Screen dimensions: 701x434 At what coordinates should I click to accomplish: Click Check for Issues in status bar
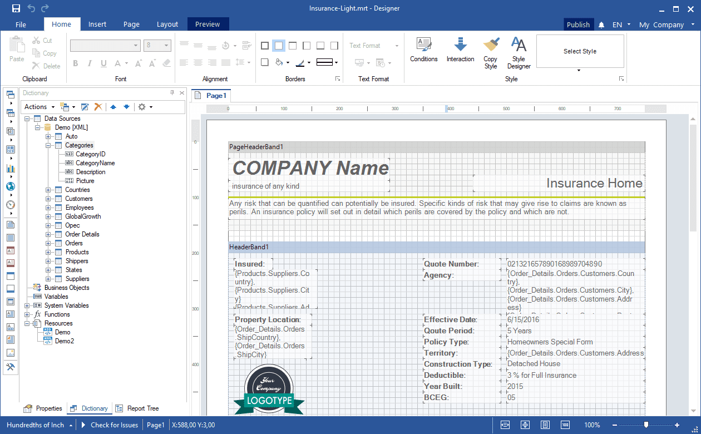coord(114,425)
